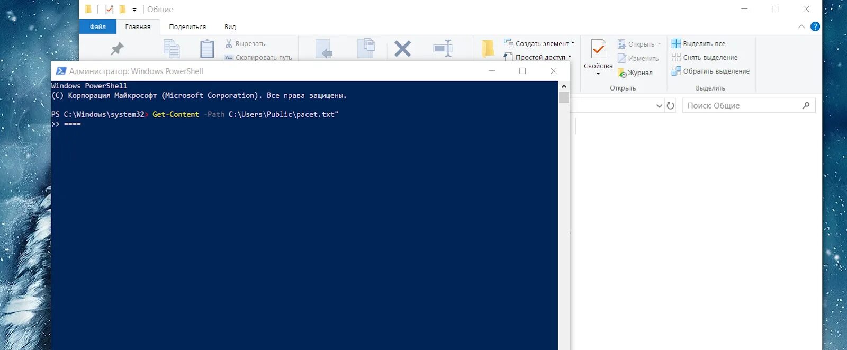Click the Свойства checkmark icon
The height and width of the screenshot is (350, 847).
598,49
